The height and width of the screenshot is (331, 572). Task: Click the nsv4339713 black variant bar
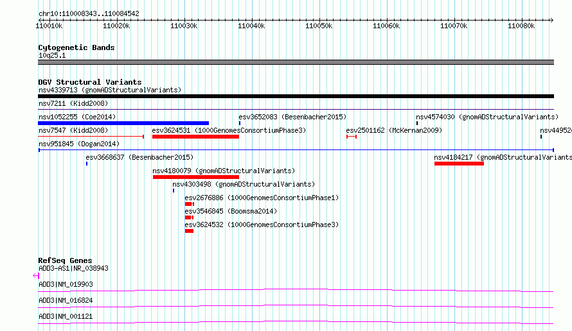(x=296, y=96)
